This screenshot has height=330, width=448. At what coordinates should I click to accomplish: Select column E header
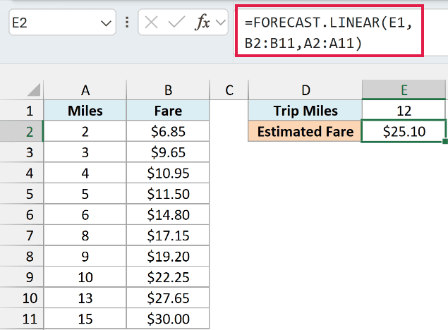404,90
